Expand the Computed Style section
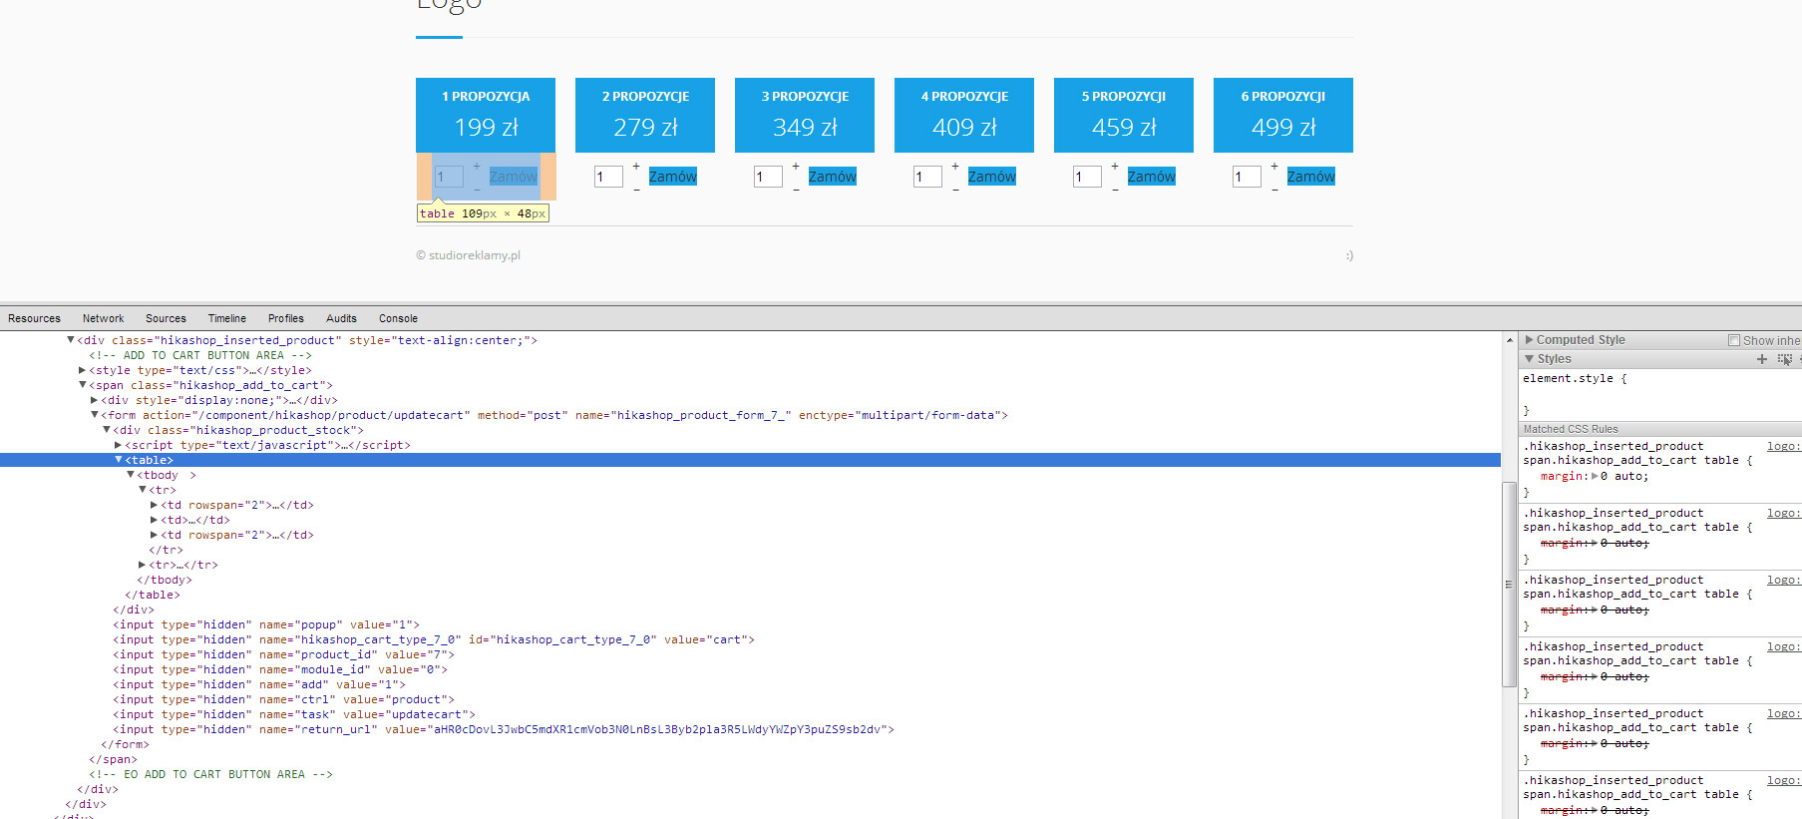1802x819 pixels. [x=1530, y=340]
